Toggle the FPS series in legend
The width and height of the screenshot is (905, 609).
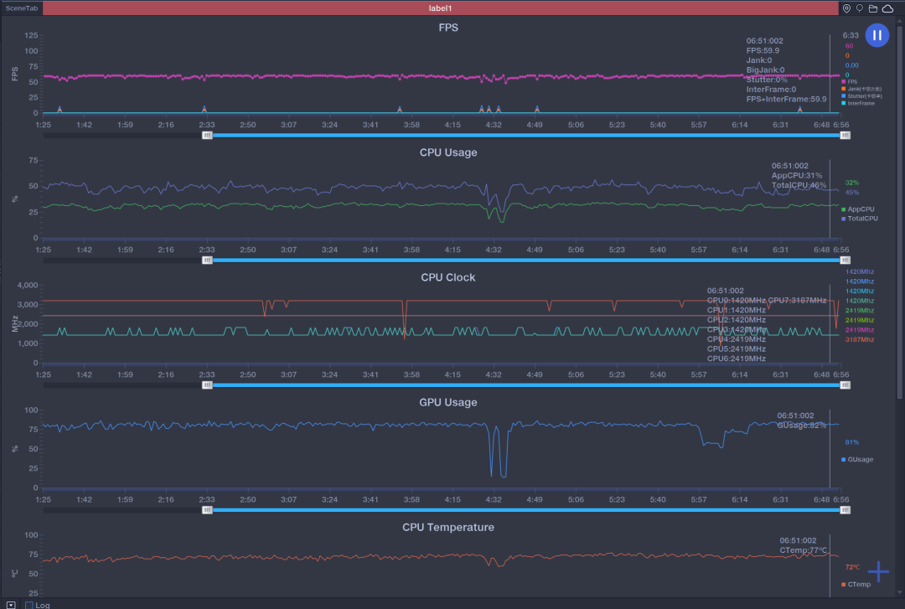851,82
